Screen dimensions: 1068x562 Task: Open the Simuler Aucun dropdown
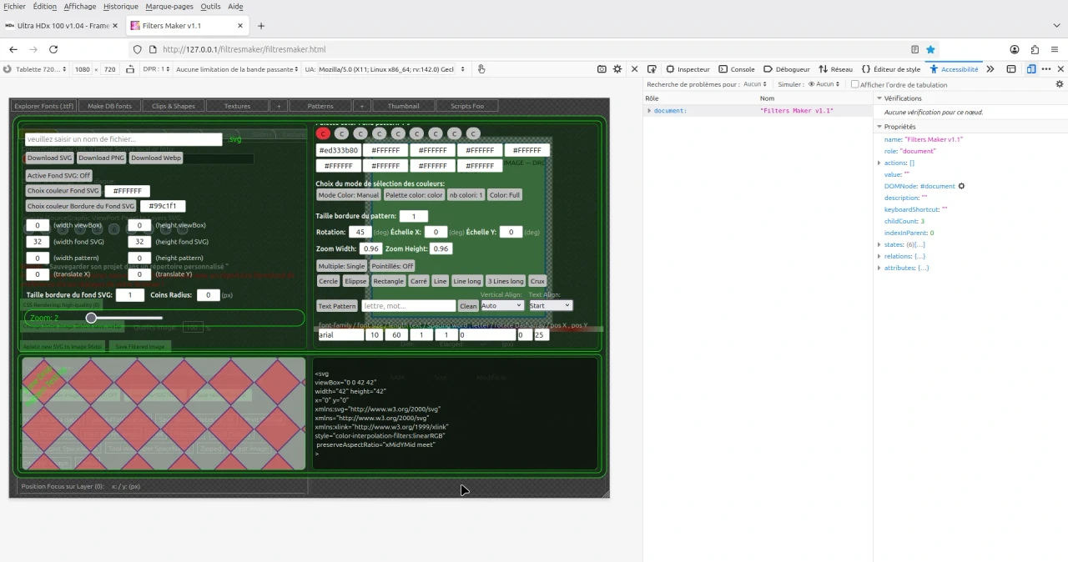tap(824, 84)
